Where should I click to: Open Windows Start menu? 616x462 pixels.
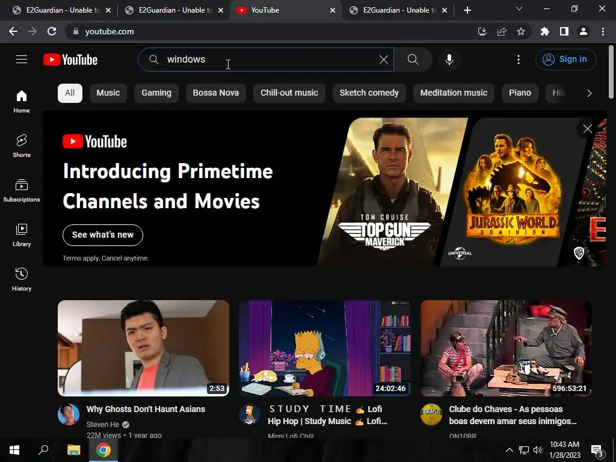14,450
